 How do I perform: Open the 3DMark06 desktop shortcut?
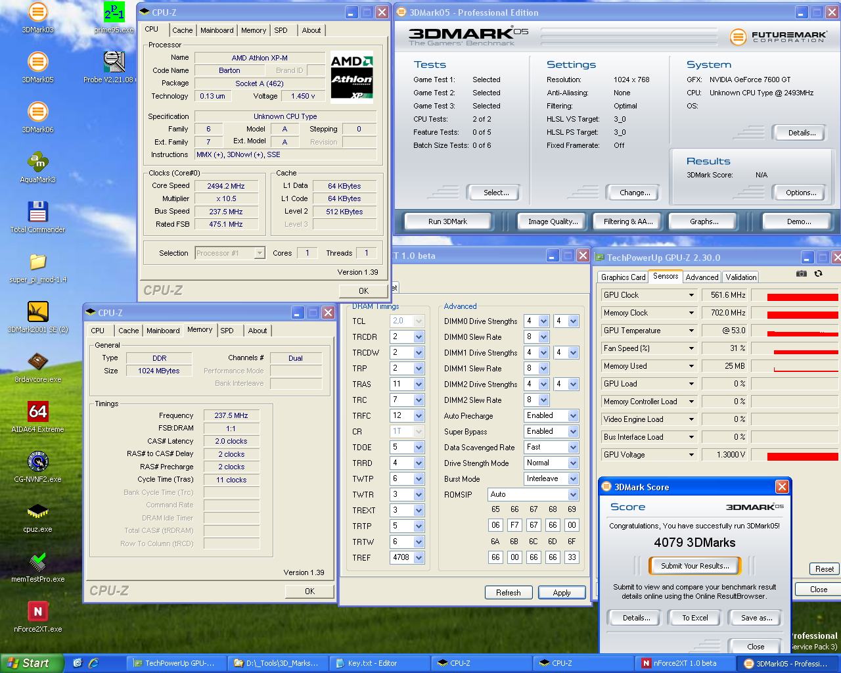[38, 118]
